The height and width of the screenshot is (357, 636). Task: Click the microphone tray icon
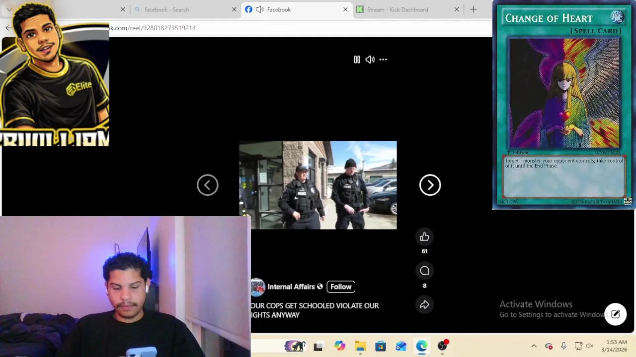point(563,346)
